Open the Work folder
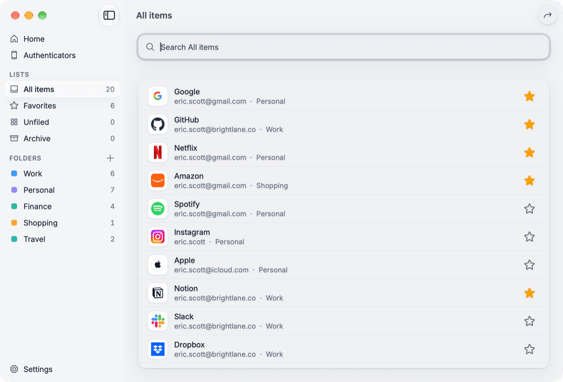563x382 pixels. point(62,174)
